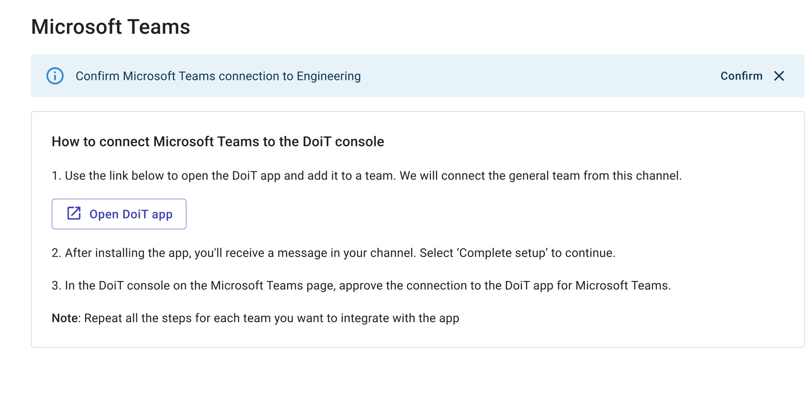812x410 pixels.
Task: Click the Note text about repeating steps
Action: click(255, 318)
